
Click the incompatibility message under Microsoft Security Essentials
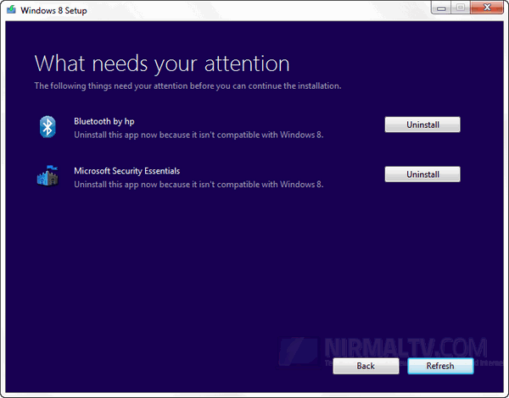point(199,185)
